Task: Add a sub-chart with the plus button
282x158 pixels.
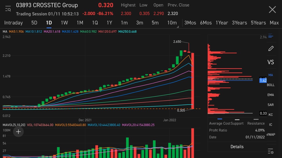Action: tap(18, 132)
